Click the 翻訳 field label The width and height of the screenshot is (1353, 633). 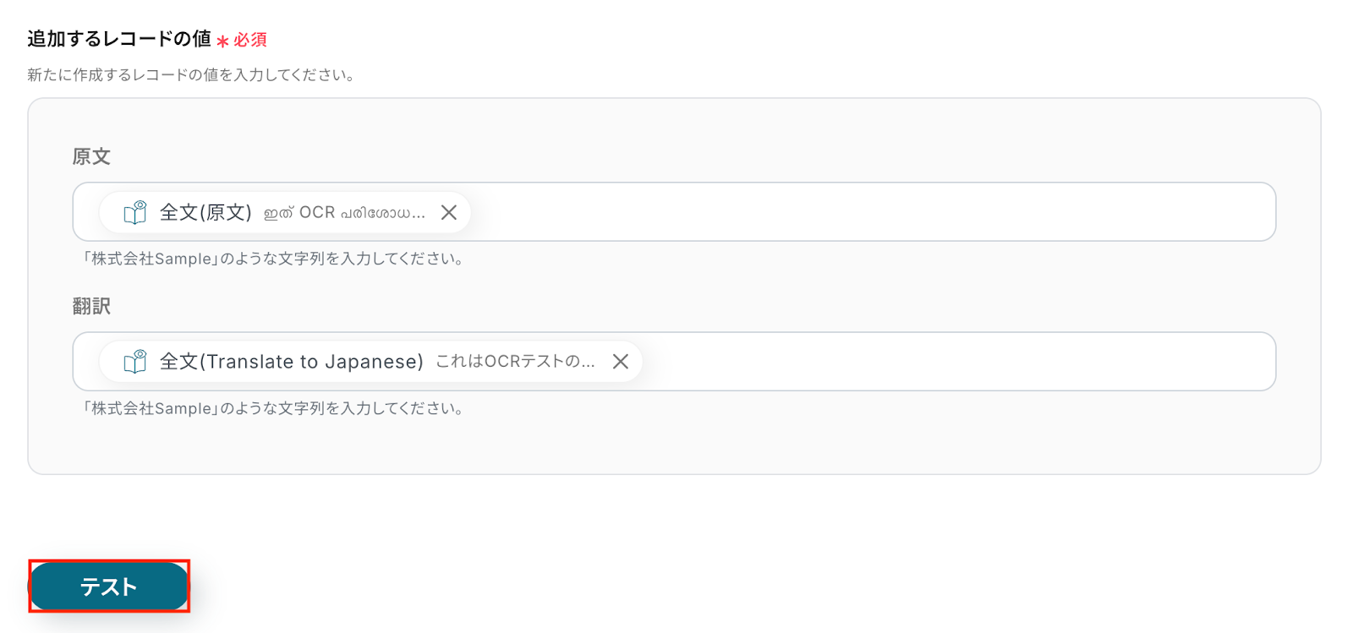tap(91, 306)
